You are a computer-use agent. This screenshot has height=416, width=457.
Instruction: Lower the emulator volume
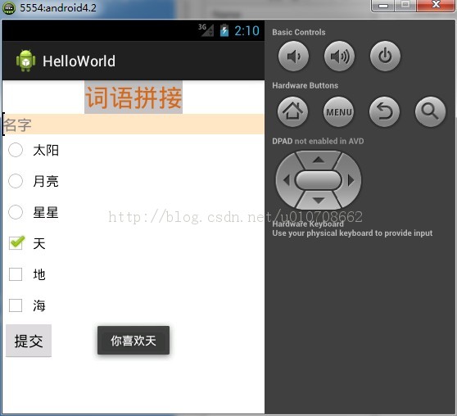(x=293, y=56)
